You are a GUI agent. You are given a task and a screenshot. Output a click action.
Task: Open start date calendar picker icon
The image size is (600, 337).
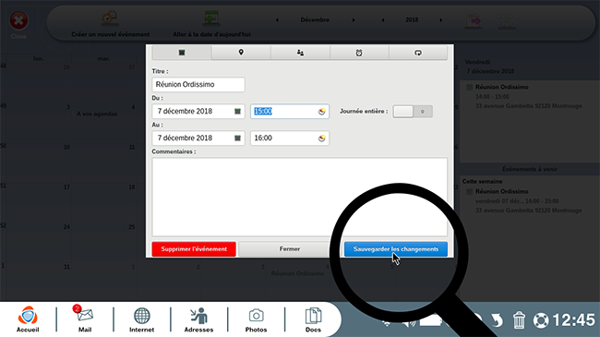[x=237, y=112]
